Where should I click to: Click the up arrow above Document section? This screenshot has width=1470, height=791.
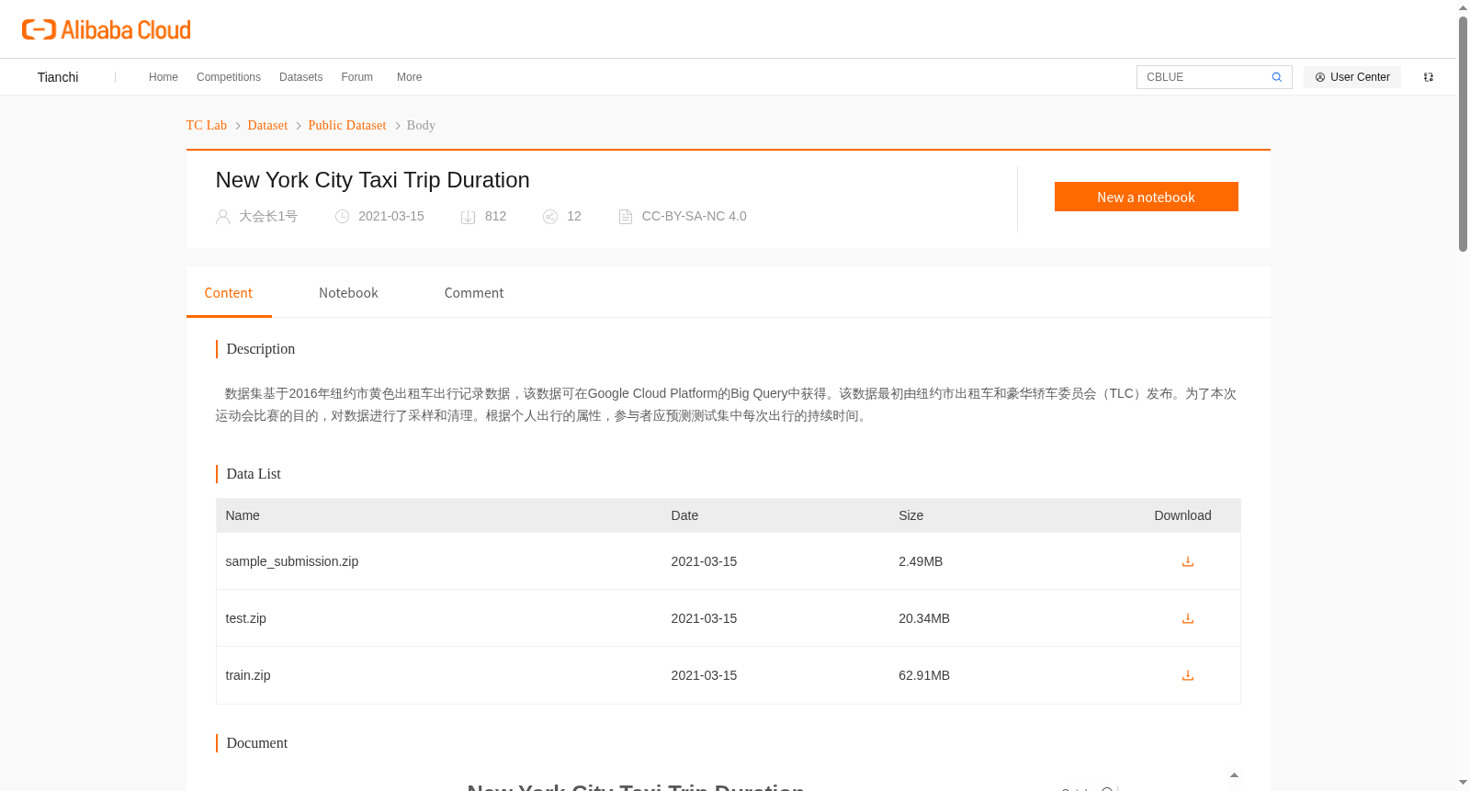(1234, 775)
